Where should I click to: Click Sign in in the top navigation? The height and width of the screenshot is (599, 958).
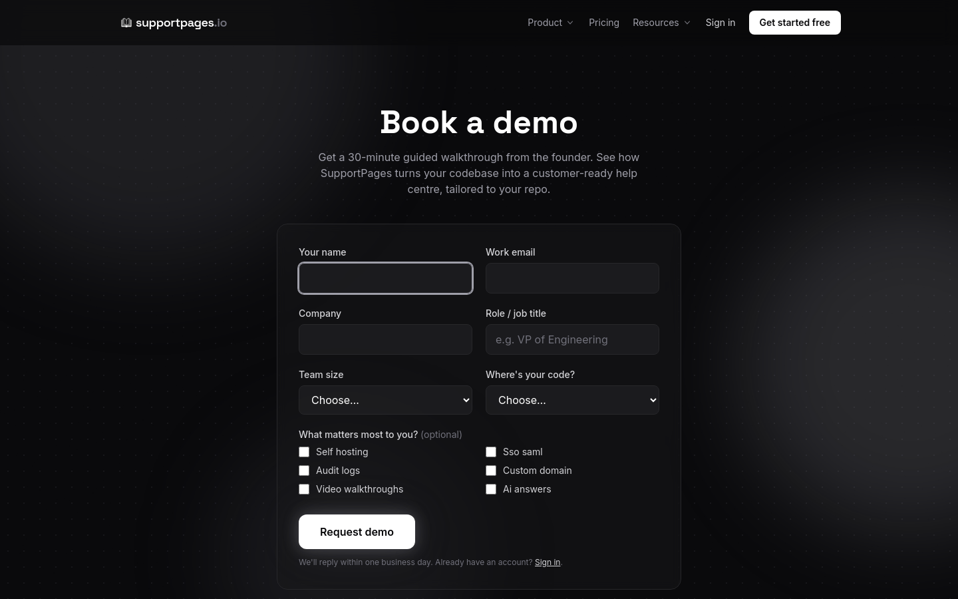(x=720, y=23)
